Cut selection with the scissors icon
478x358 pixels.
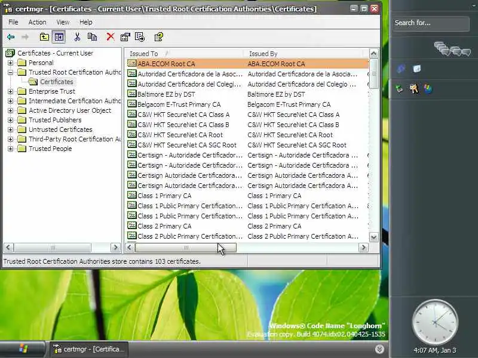(77, 37)
